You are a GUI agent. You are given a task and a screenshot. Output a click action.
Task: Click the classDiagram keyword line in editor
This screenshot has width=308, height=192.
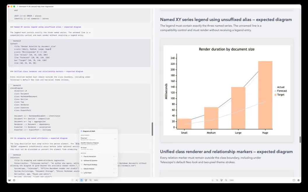(17, 88)
